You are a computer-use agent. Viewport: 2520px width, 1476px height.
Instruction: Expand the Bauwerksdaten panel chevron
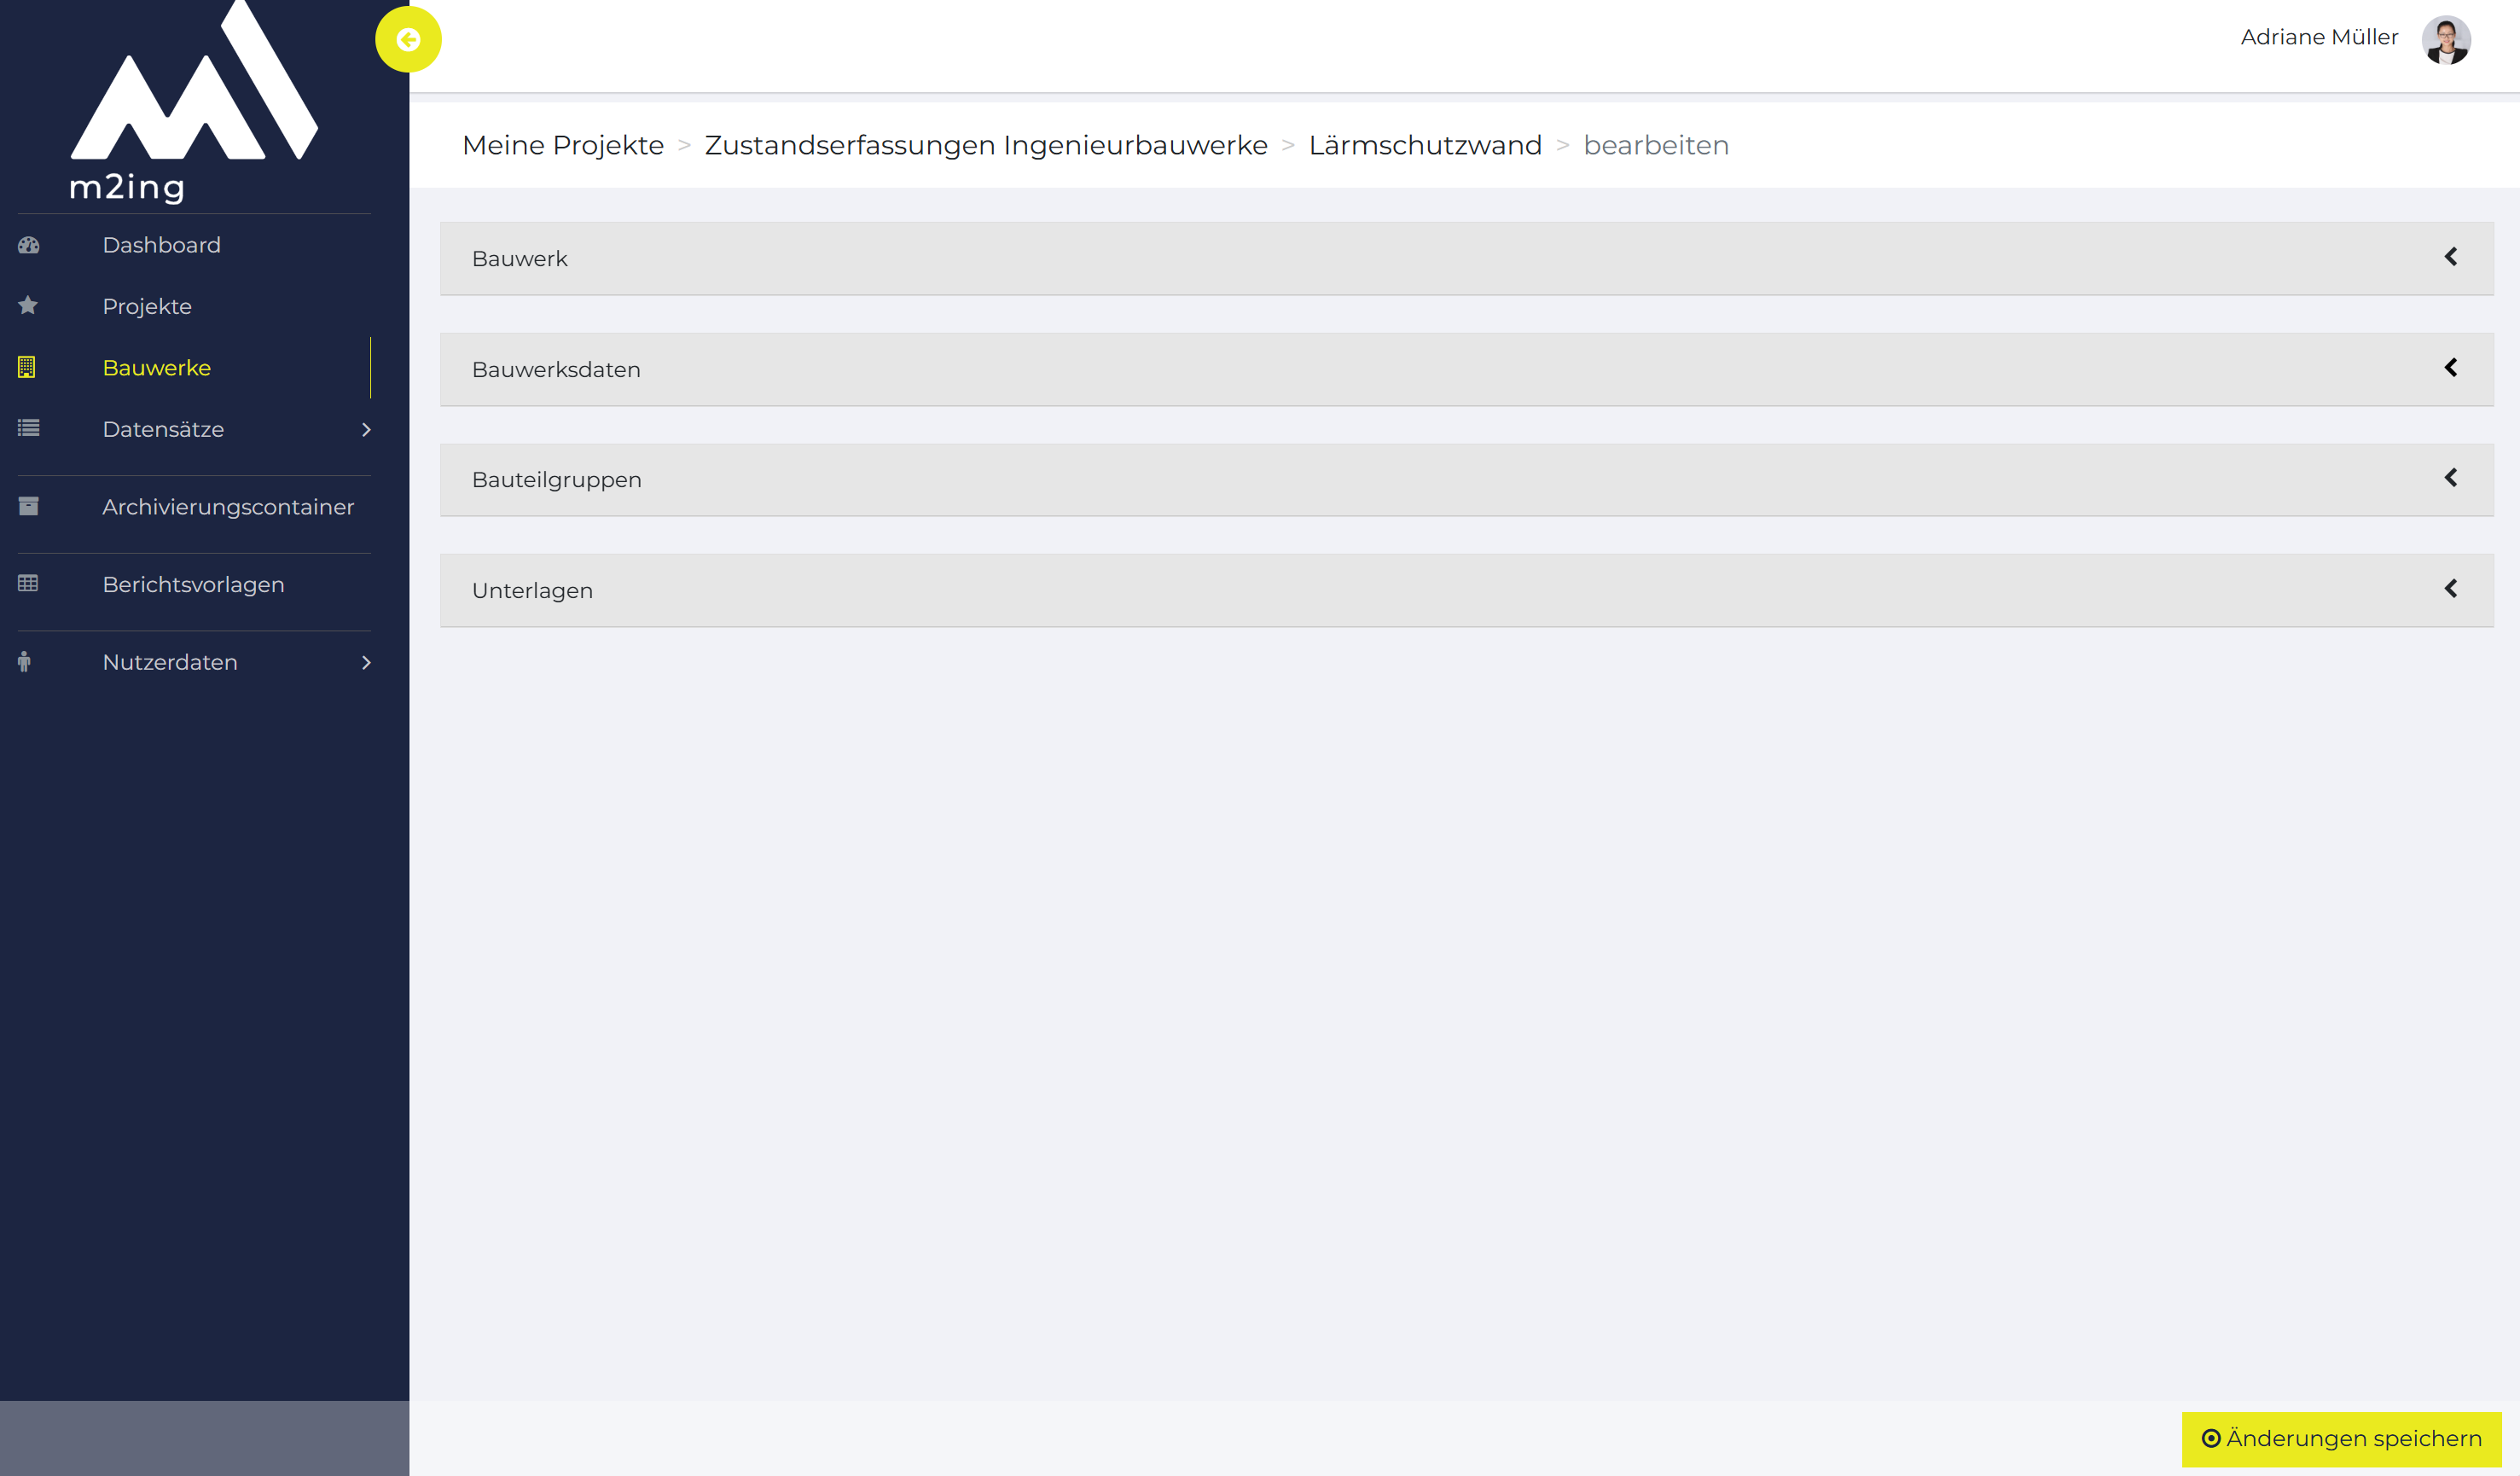click(x=2451, y=368)
